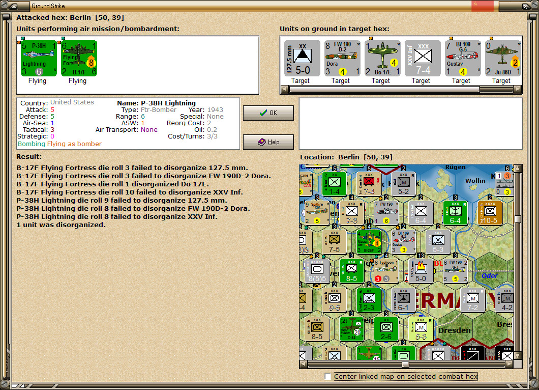Click the Stettin 4-2 militia counter
Screen dimensions: 539x390
click(504, 300)
